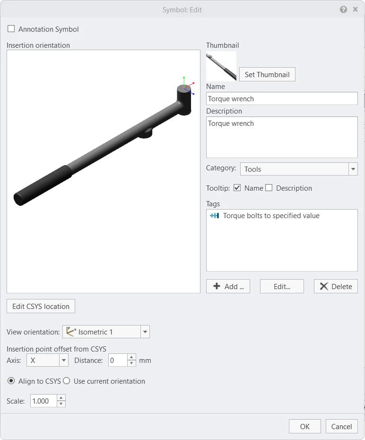This screenshot has height=440, width=365.
Task: Click the Set Thumbnail button
Action: coord(267,74)
